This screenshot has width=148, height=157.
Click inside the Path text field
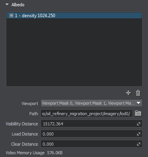point(86,114)
